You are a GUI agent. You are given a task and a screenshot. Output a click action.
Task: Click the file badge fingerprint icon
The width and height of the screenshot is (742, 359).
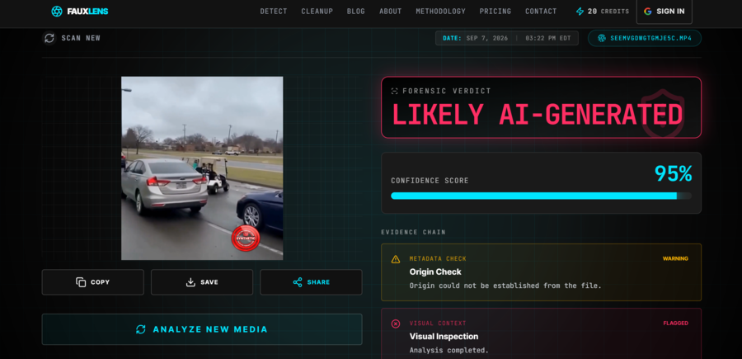(x=602, y=38)
